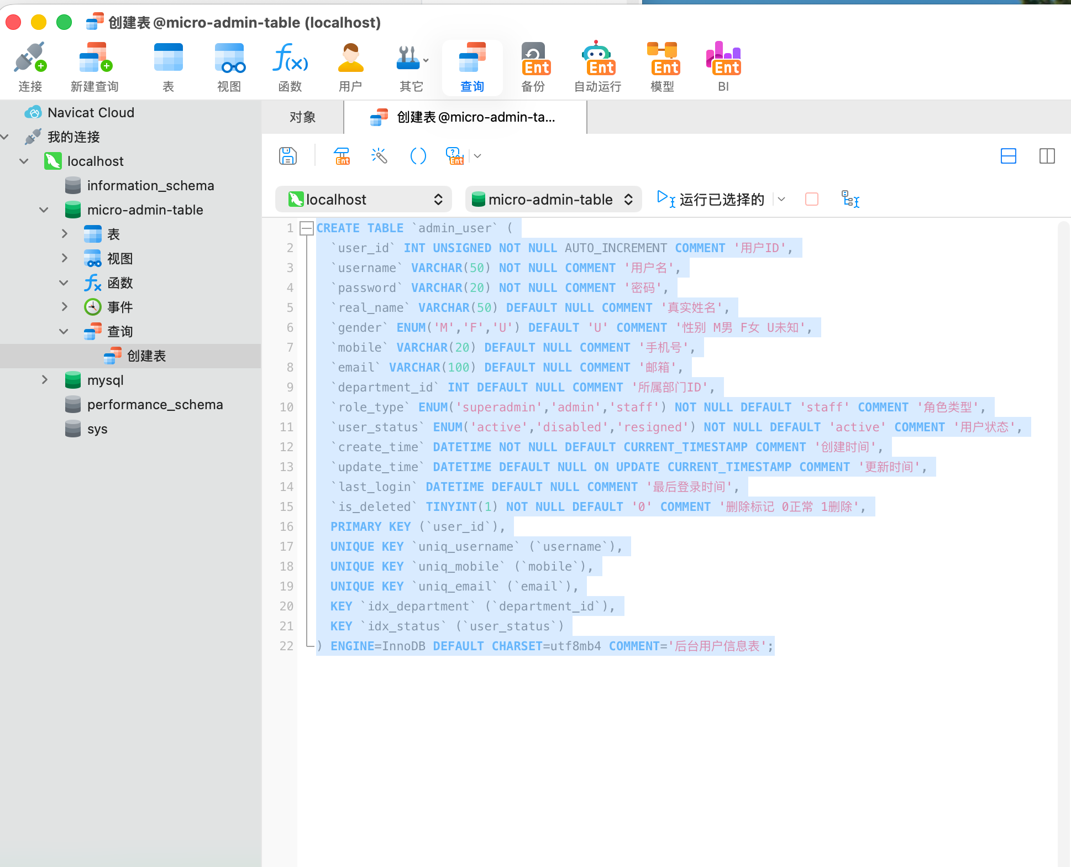Click the beautify SQL magic wand icon
The image size is (1071, 867).
pyautogui.click(x=379, y=156)
